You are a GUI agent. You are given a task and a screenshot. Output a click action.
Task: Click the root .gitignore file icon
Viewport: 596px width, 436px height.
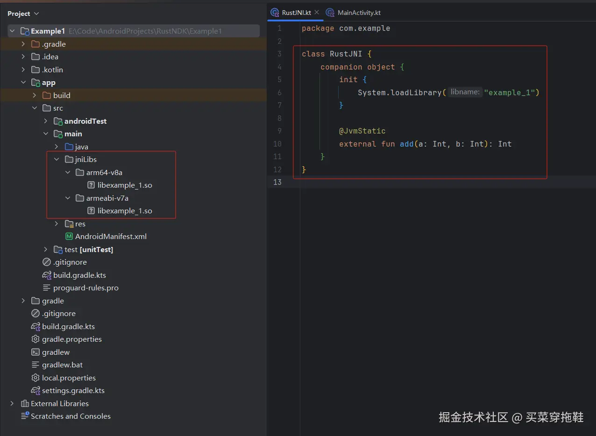click(x=35, y=313)
